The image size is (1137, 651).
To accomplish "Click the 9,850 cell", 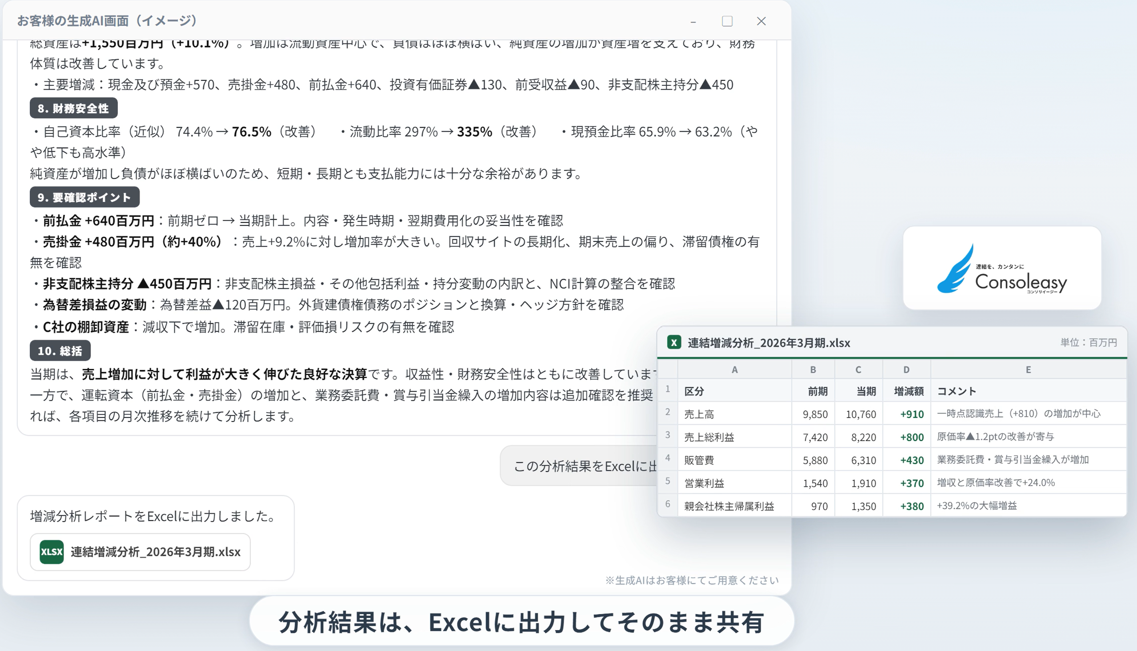I will click(813, 414).
